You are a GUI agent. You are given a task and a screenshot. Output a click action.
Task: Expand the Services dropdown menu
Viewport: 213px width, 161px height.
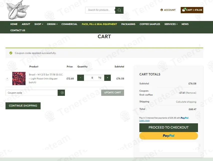171,24
